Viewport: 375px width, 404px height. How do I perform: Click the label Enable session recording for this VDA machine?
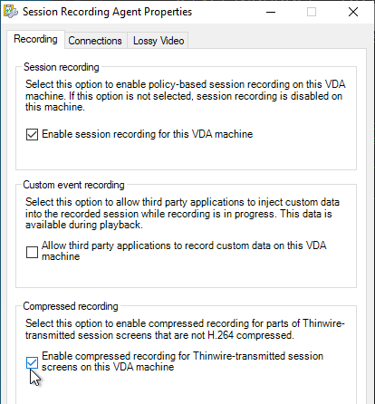pyautogui.click(x=148, y=134)
